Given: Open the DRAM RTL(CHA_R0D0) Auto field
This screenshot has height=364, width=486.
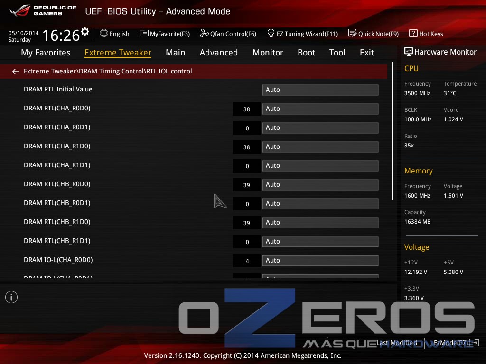Looking at the screenshot, I should [x=320, y=109].
